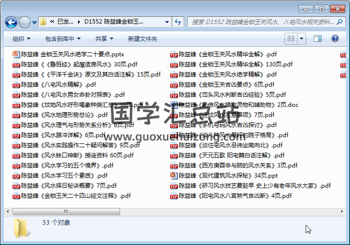Click the change view icon
Screen dimensions: 350x245
(x=291, y=39)
